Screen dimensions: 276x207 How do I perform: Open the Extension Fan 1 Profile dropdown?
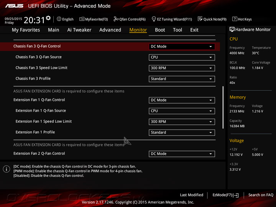click(x=182, y=133)
